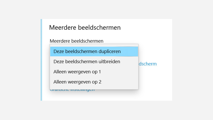Show image only on display 1
This screenshot has height=120, width=213.
click(x=94, y=72)
